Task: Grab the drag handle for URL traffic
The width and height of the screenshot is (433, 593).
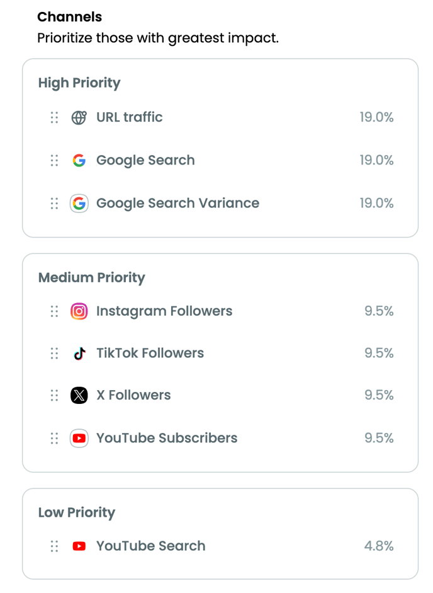Action: point(54,118)
